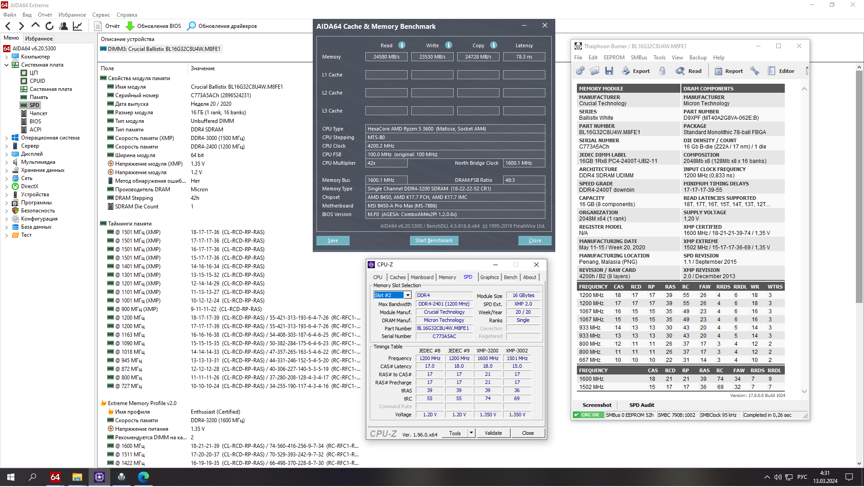Click the AIDA64 refresh toolbar icon
Image resolution: width=864 pixels, height=487 pixels.
click(49, 26)
